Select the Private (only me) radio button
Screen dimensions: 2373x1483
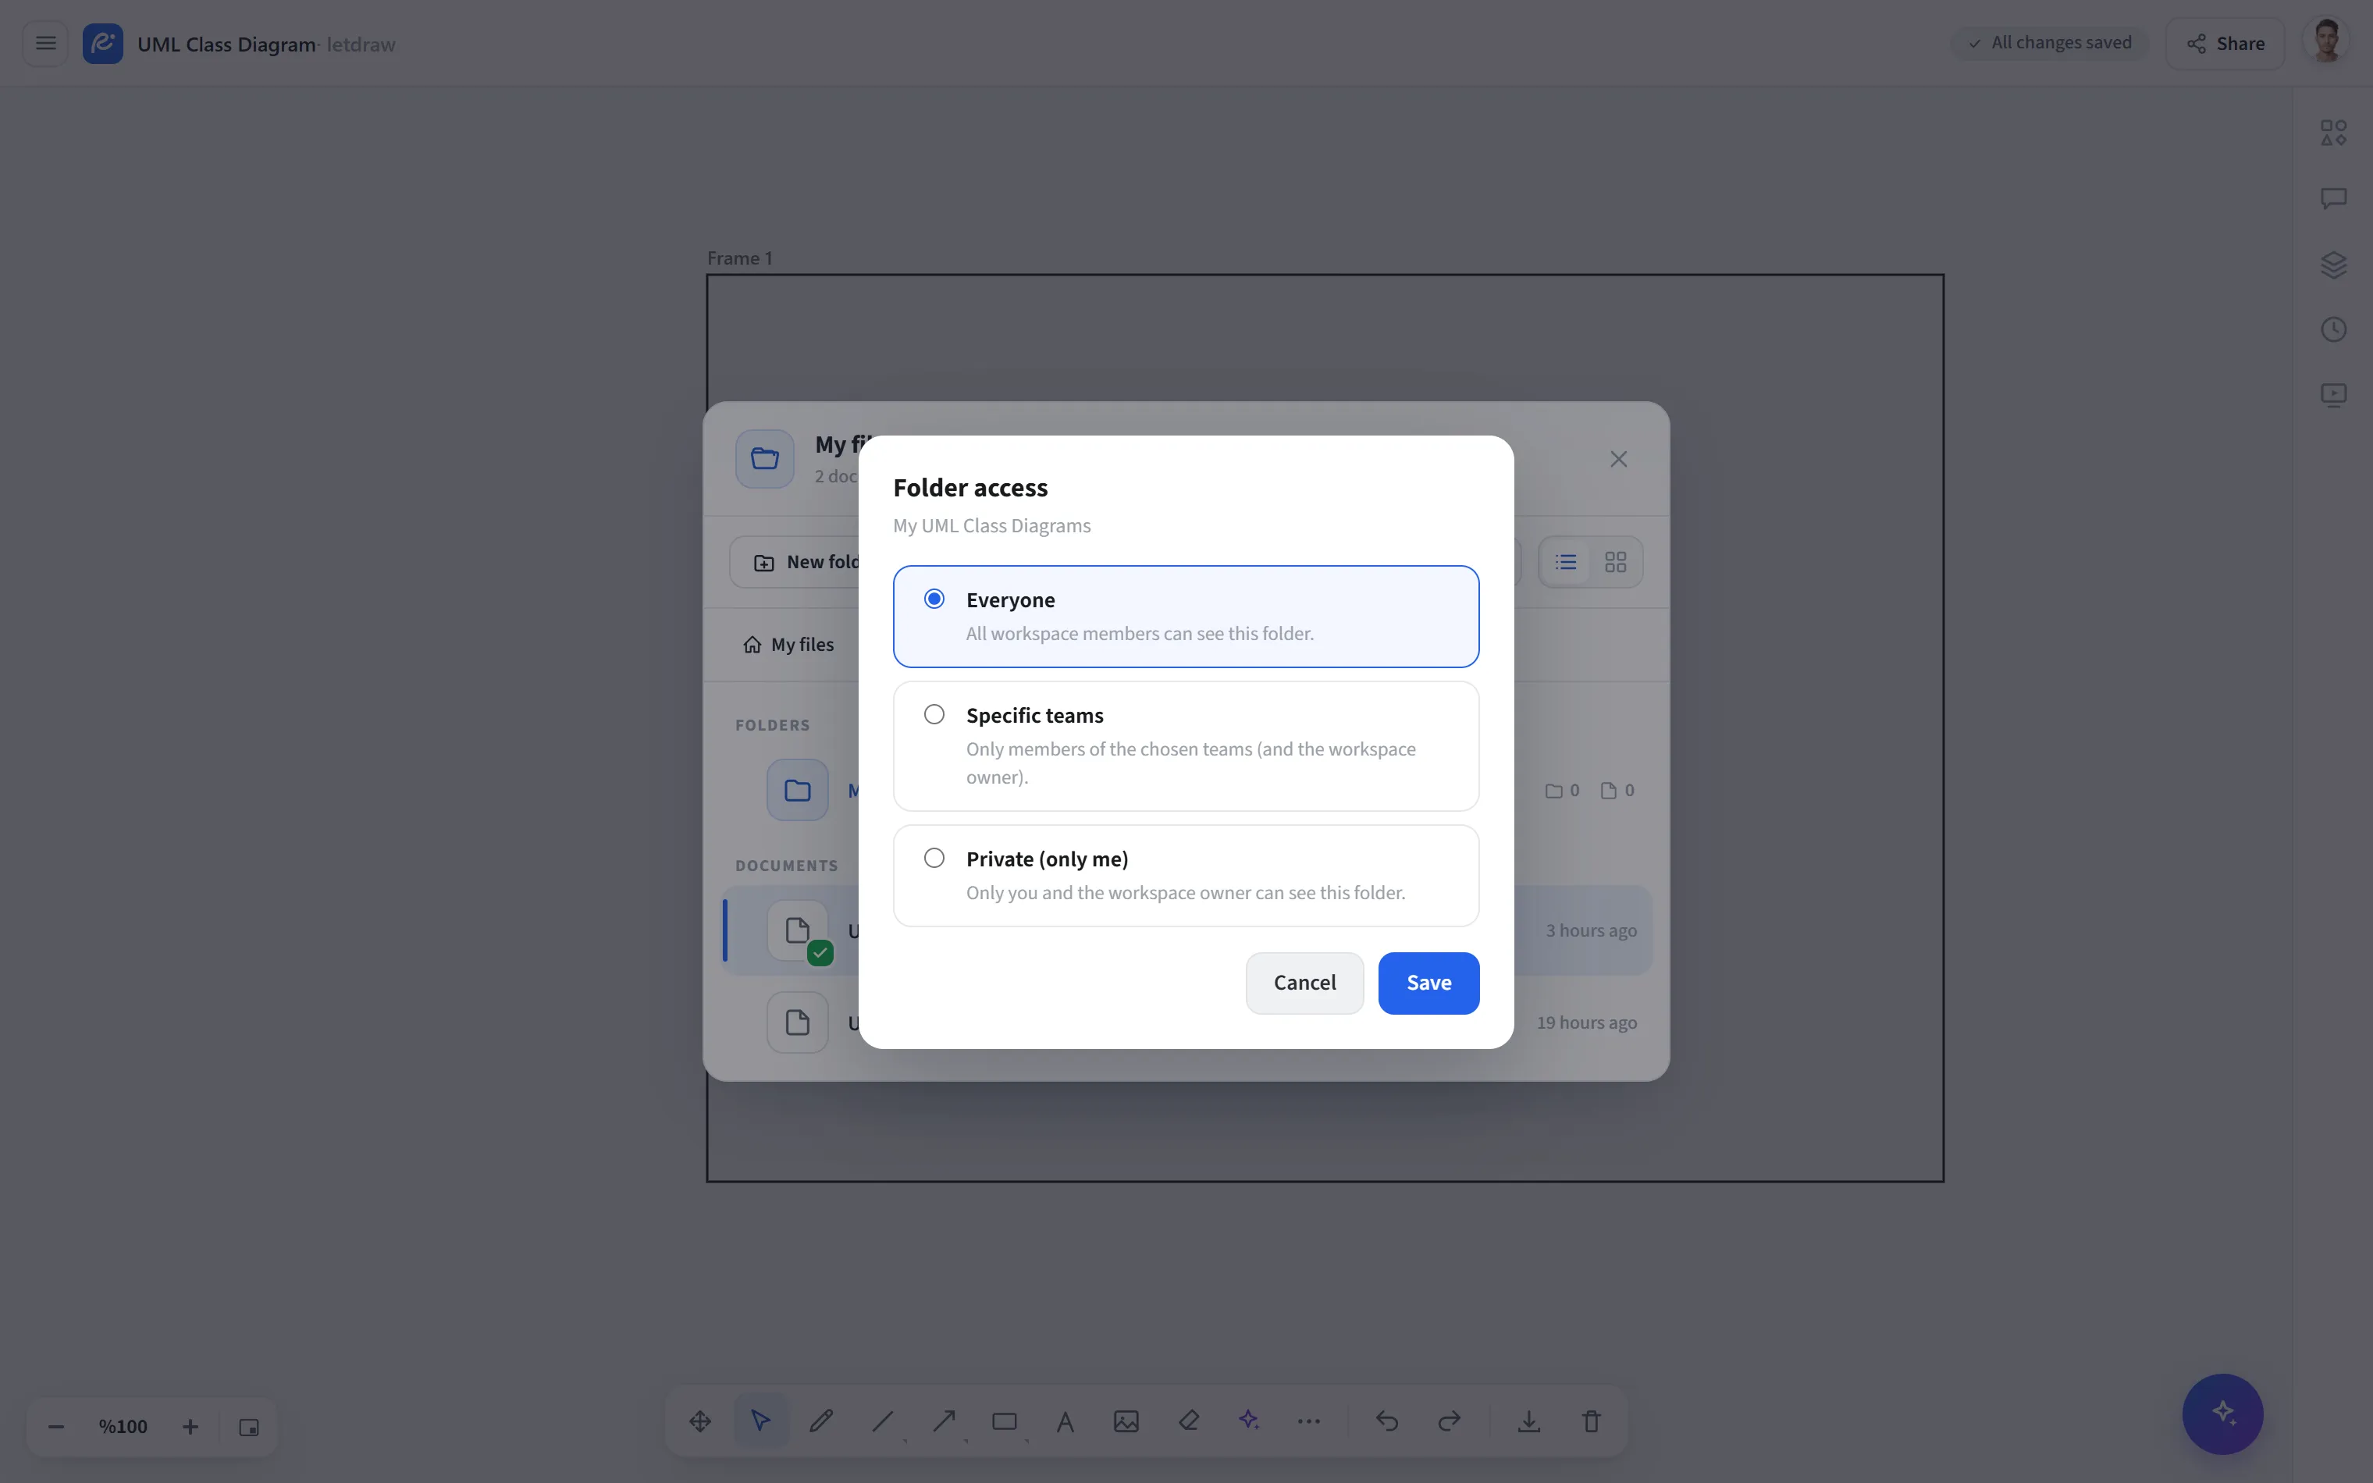click(x=934, y=859)
